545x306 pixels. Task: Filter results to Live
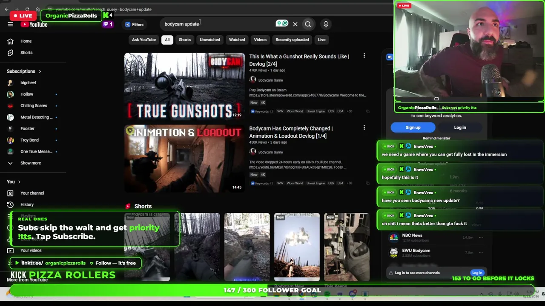tap(321, 40)
